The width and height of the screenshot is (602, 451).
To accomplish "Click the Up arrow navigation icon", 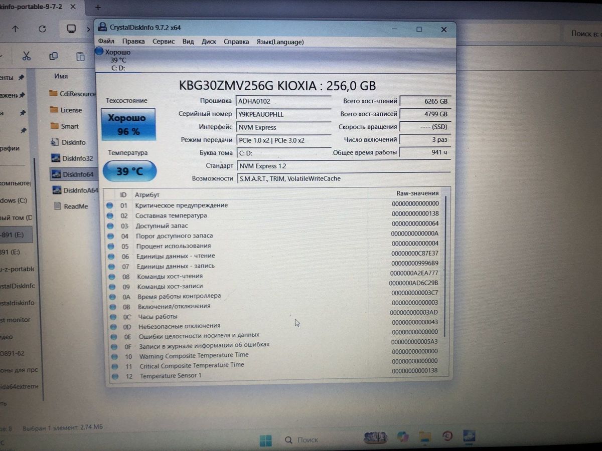I will click(x=15, y=29).
